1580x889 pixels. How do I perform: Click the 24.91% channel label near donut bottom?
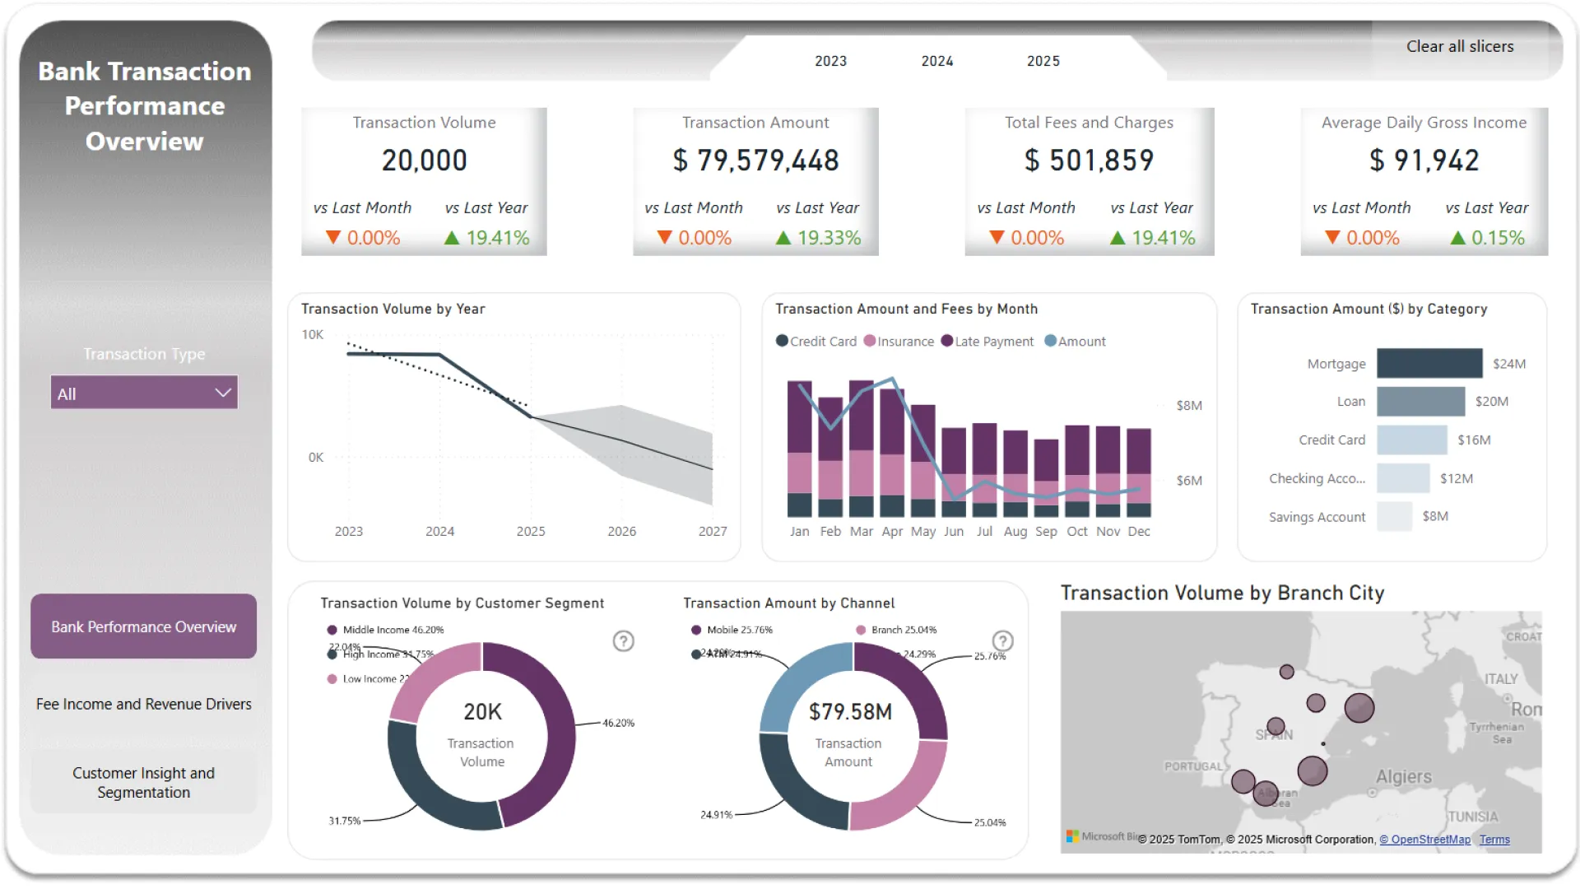[x=716, y=815]
